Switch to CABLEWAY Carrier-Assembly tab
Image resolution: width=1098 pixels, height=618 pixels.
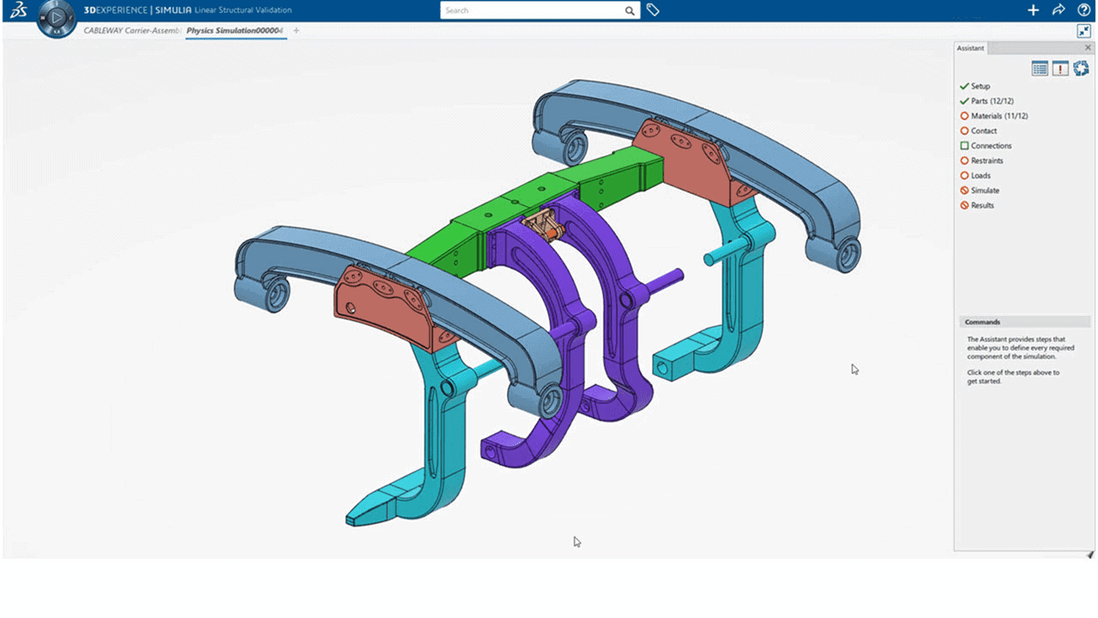(132, 31)
